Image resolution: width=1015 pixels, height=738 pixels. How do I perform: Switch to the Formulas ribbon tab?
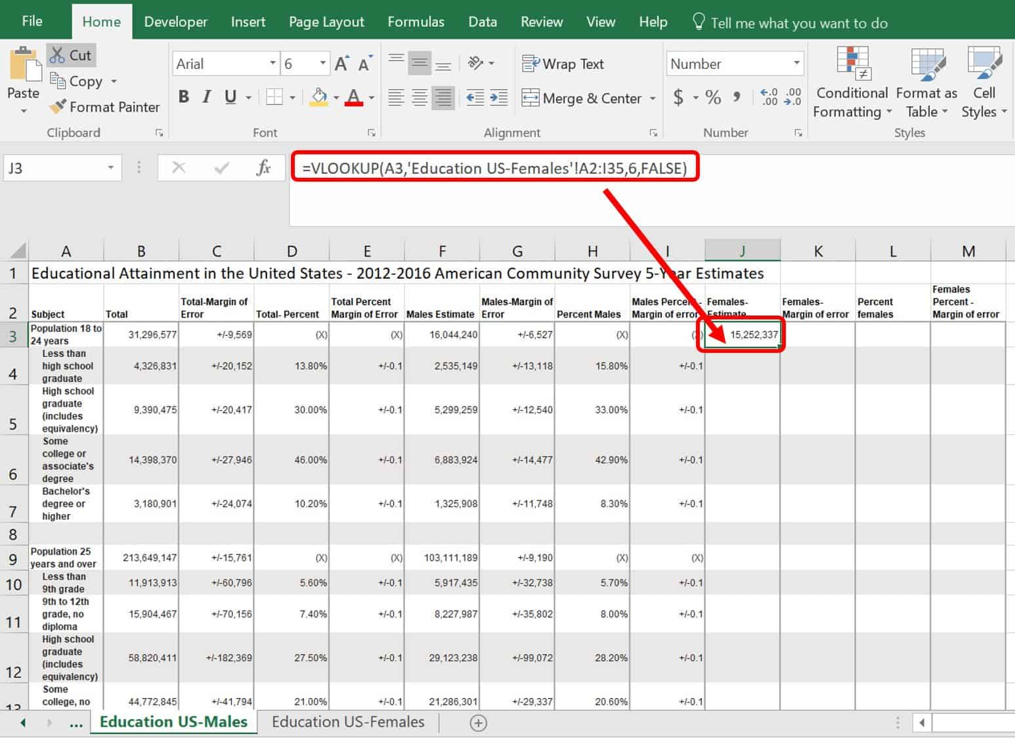click(x=416, y=21)
